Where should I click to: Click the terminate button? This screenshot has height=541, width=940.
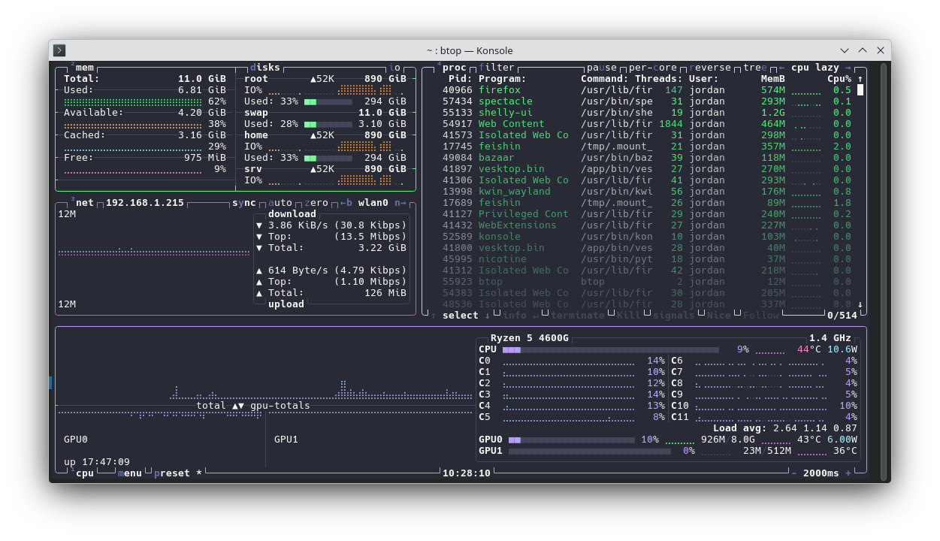coord(578,316)
